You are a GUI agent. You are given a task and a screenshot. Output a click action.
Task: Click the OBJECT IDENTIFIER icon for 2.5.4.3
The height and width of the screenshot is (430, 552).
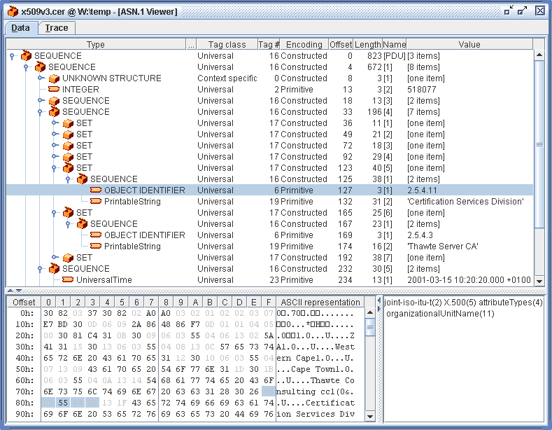pyautogui.click(x=96, y=235)
